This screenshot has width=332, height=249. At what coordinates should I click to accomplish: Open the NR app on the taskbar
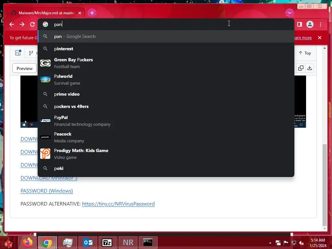point(128,243)
